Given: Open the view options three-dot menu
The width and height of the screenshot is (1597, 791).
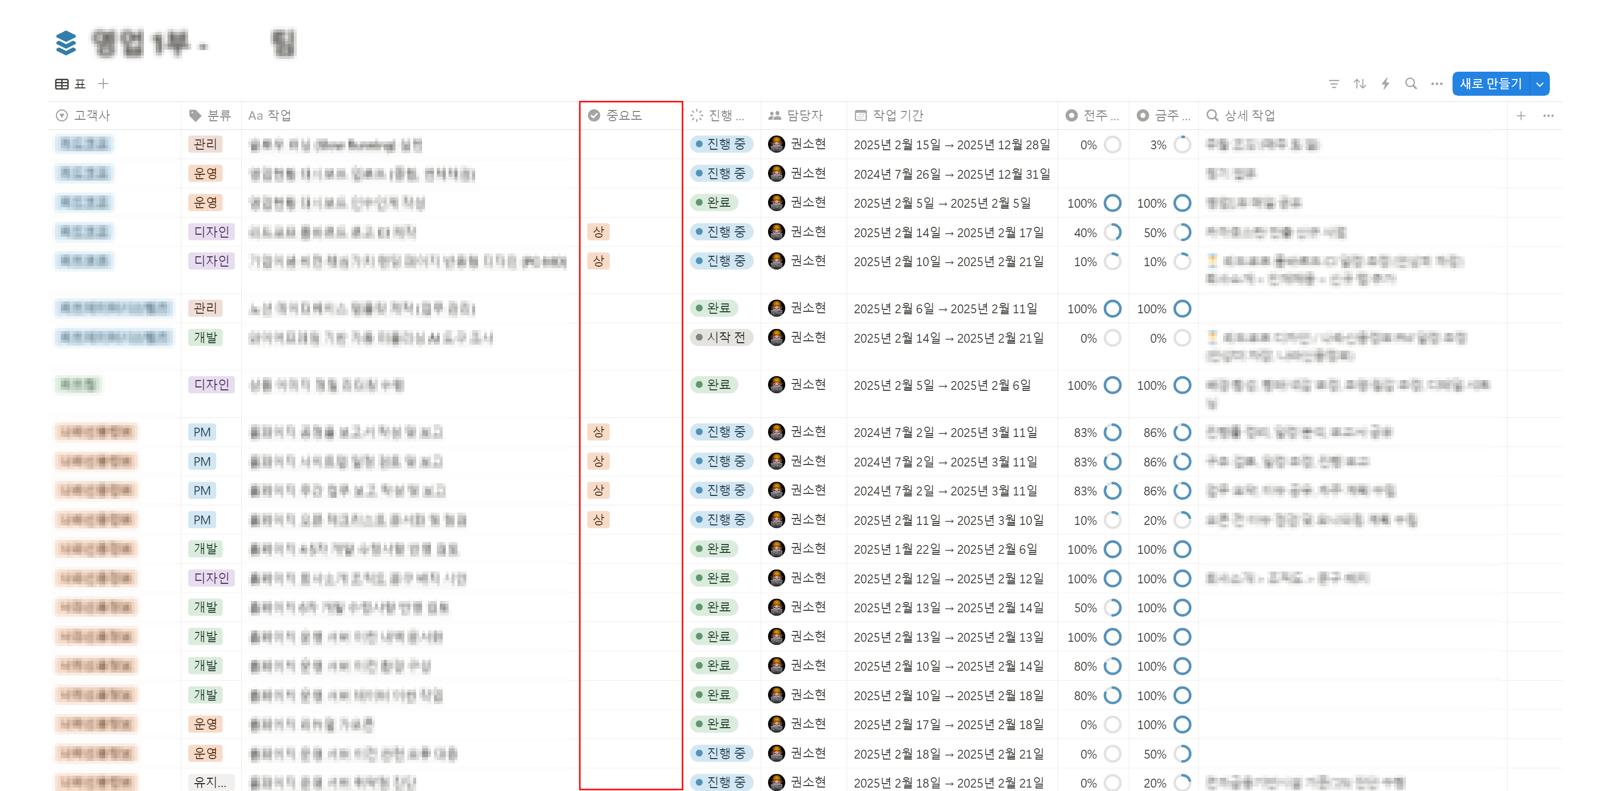Looking at the screenshot, I should click(x=1436, y=83).
